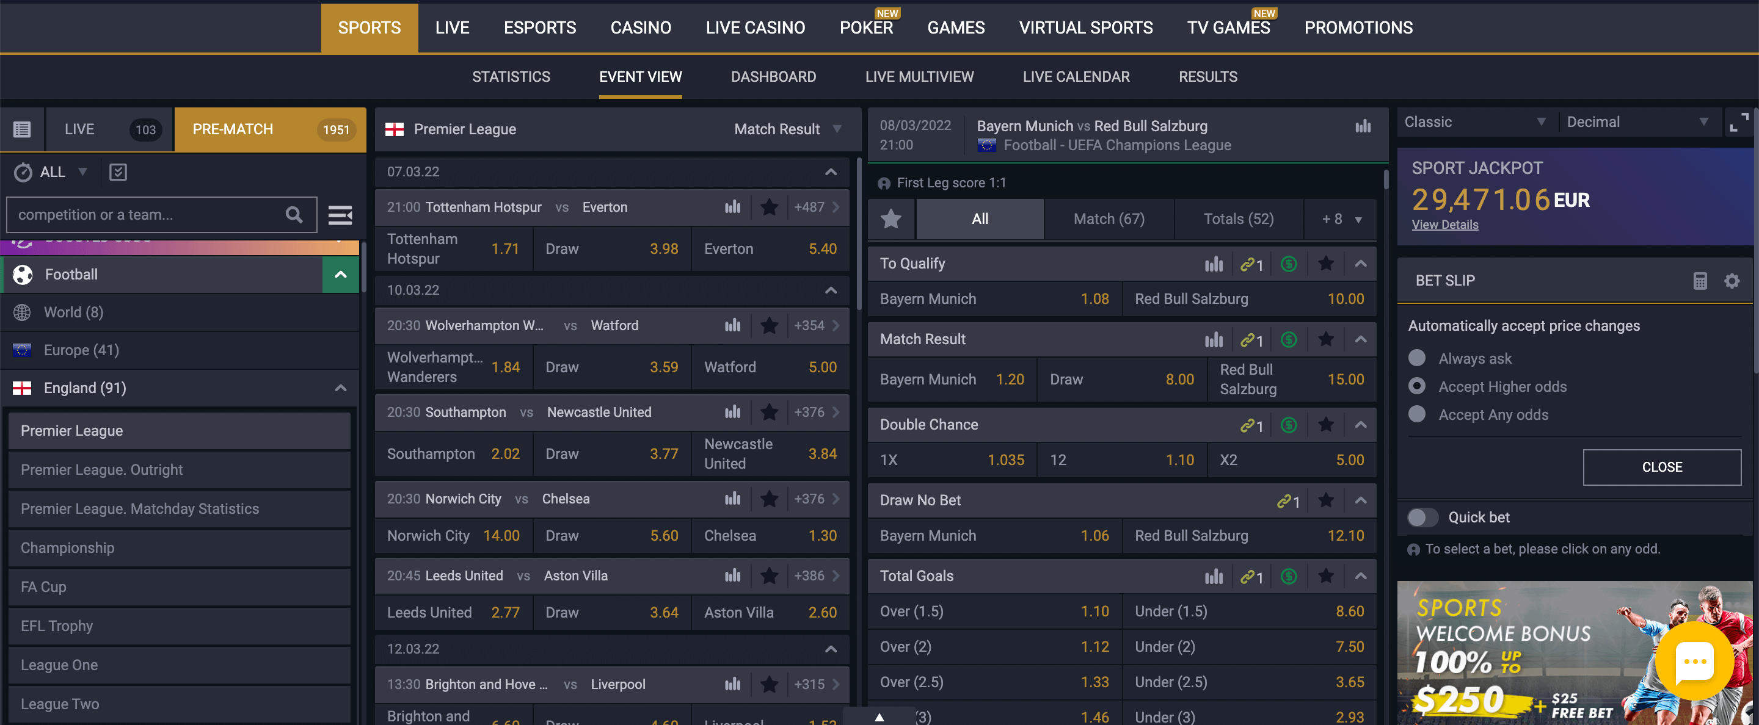The height and width of the screenshot is (725, 1759).
Task: Open statistics icon for Wolverhampton vs Watford
Action: pyautogui.click(x=732, y=325)
